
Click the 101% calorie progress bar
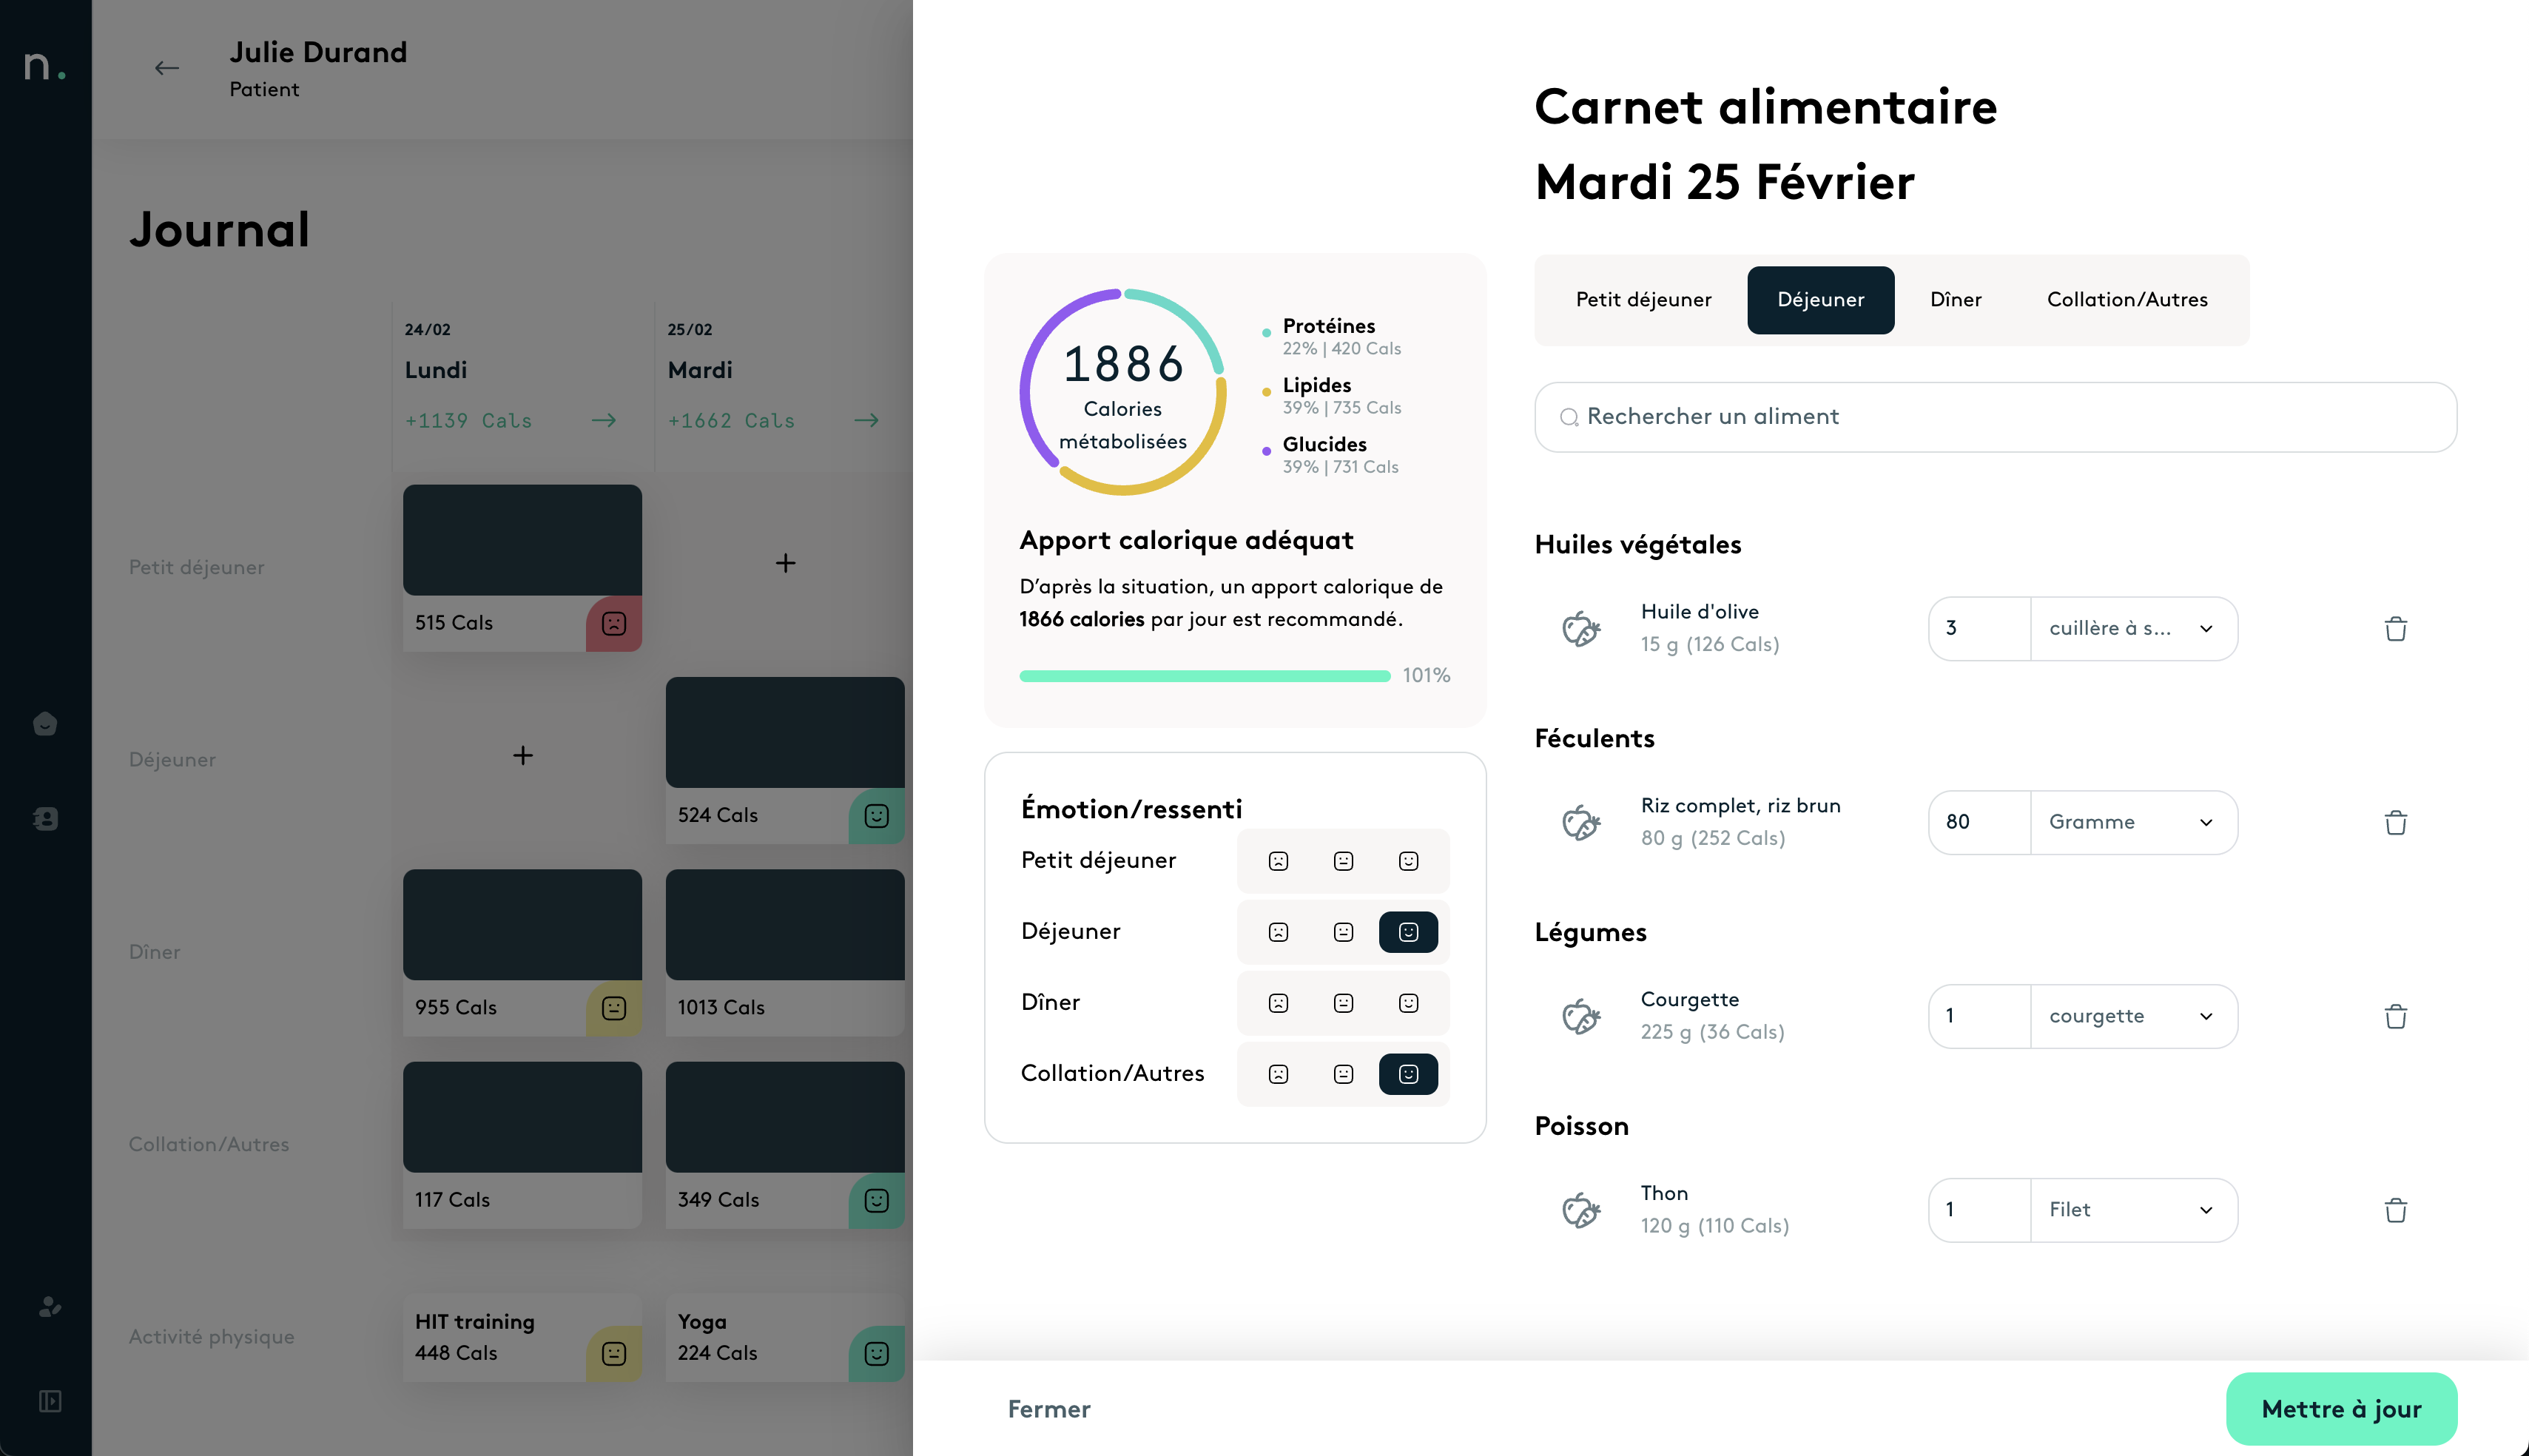[1204, 676]
